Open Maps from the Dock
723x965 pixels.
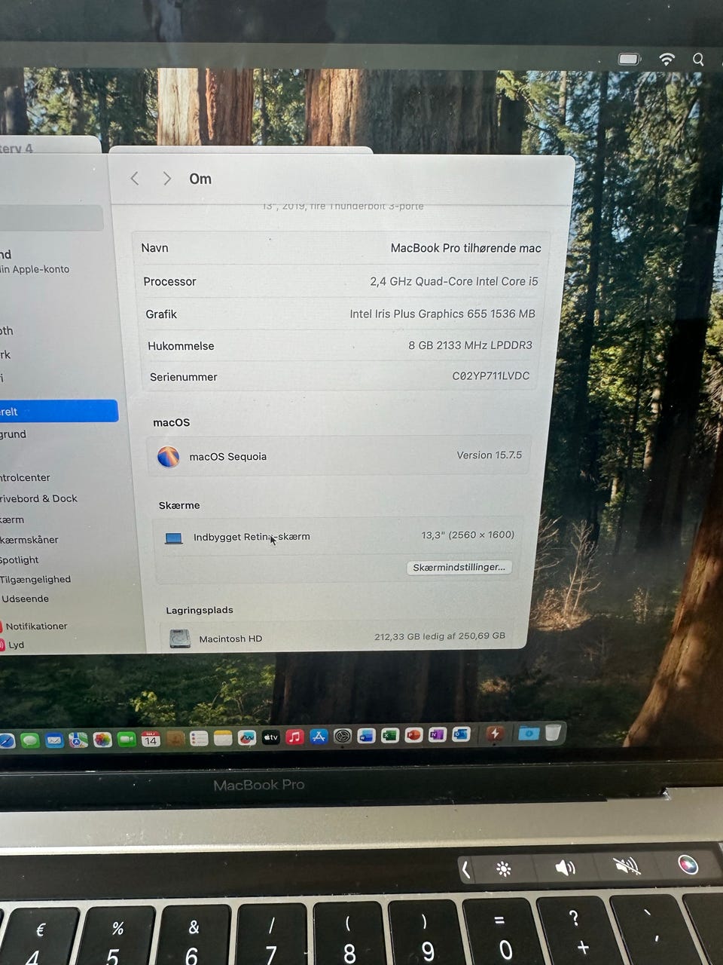78,740
